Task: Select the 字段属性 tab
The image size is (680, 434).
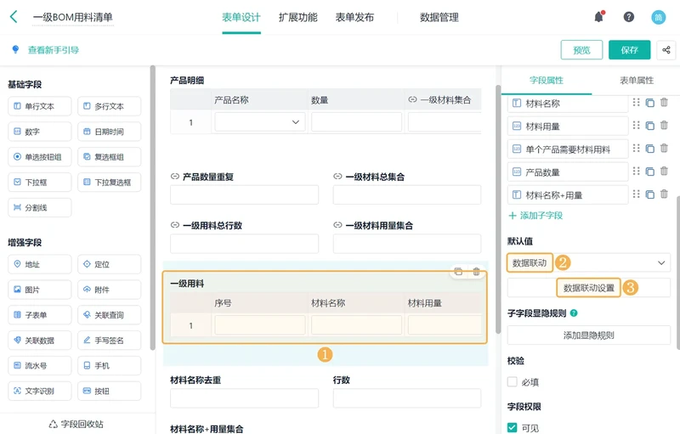Action: [x=547, y=80]
